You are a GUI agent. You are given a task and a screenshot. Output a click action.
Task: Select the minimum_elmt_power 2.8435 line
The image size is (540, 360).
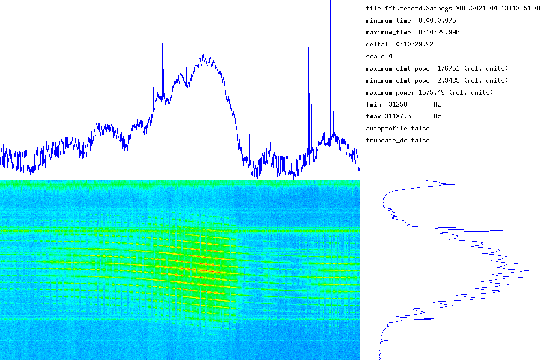(437, 80)
